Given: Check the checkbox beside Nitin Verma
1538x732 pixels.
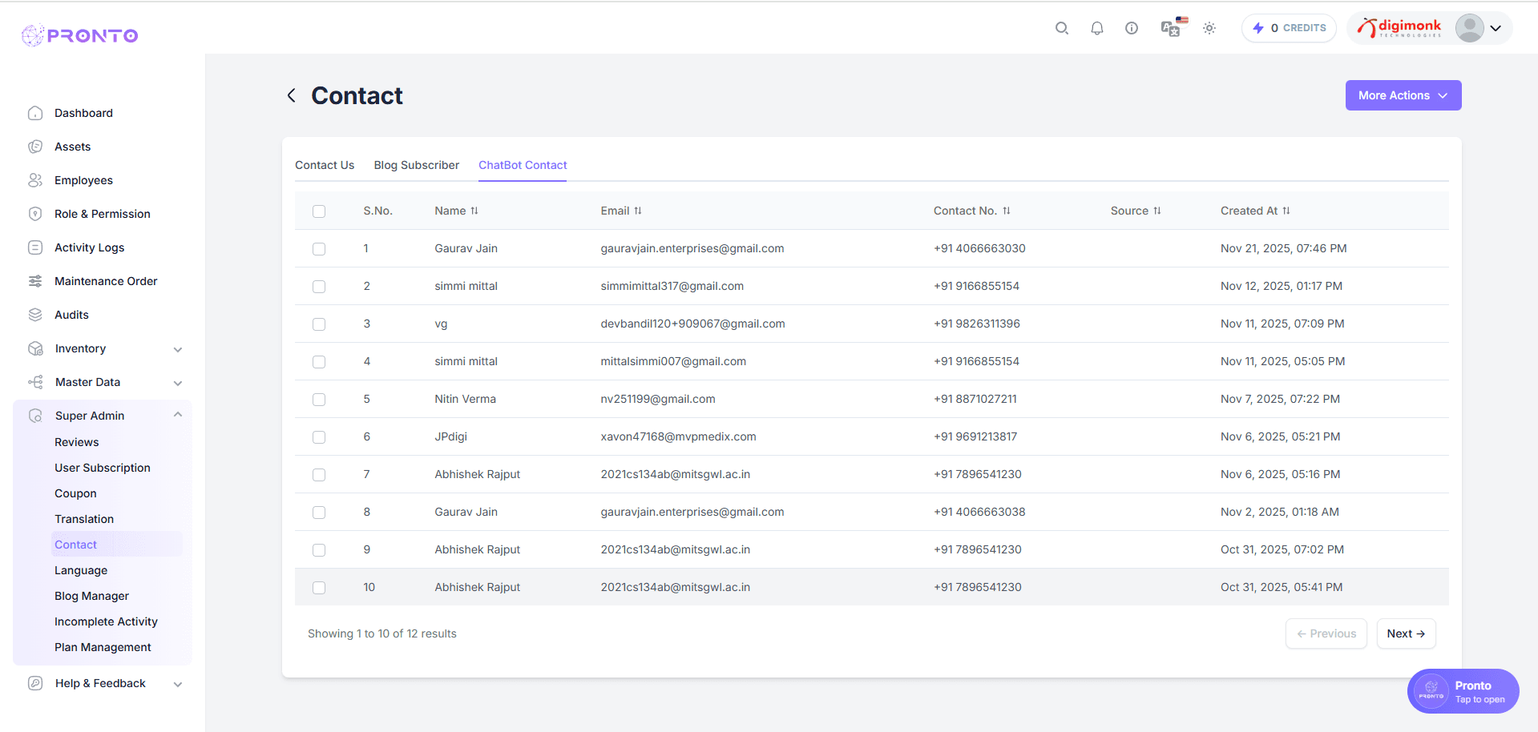Looking at the screenshot, I should coord(319,399).
